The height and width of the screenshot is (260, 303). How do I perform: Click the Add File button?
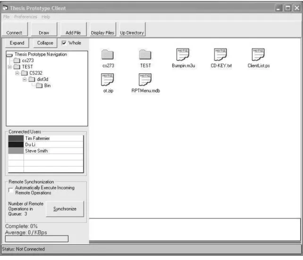[74, 29]
